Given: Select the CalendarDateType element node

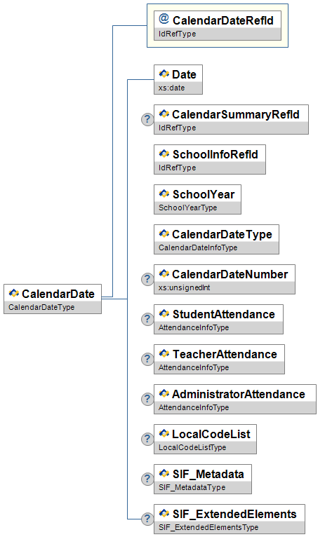Looking at the screenshot, I should coord(216,239).
